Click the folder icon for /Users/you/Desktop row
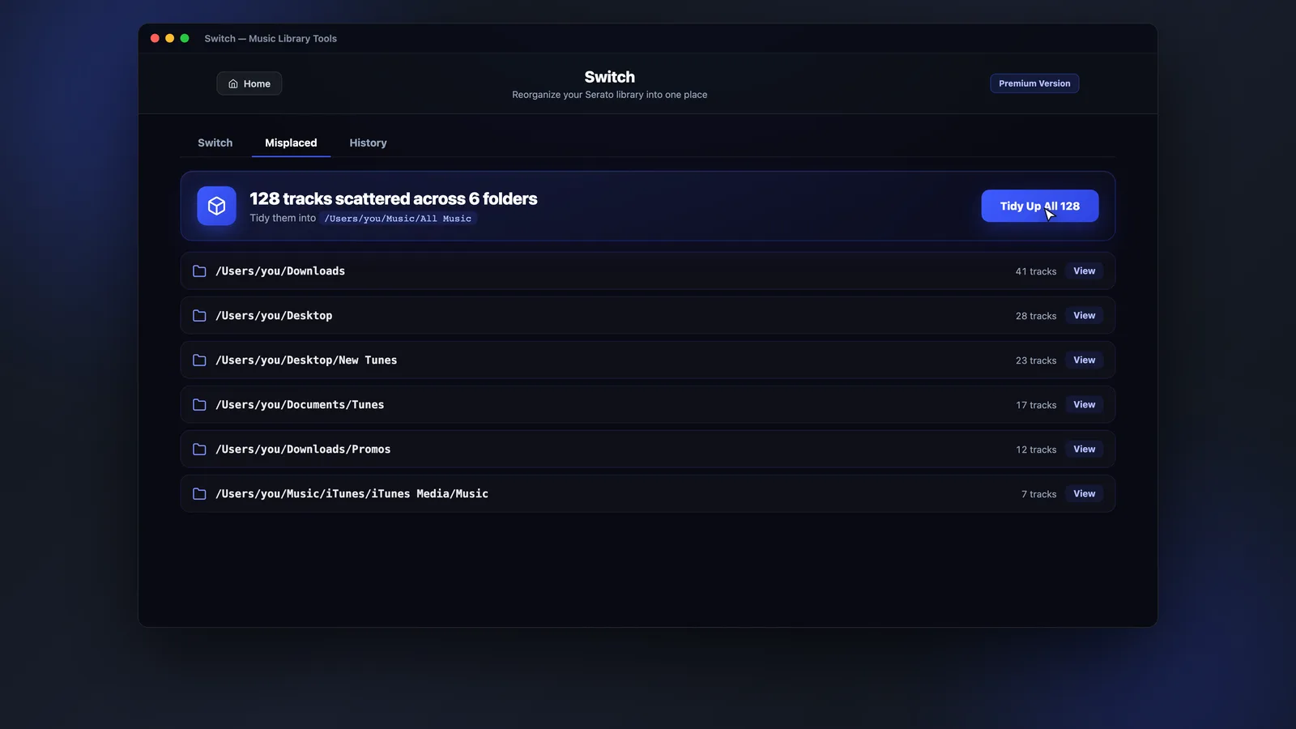Image resolution: width=1296 pixels, height=729 pixels. (x=199, y=316)
